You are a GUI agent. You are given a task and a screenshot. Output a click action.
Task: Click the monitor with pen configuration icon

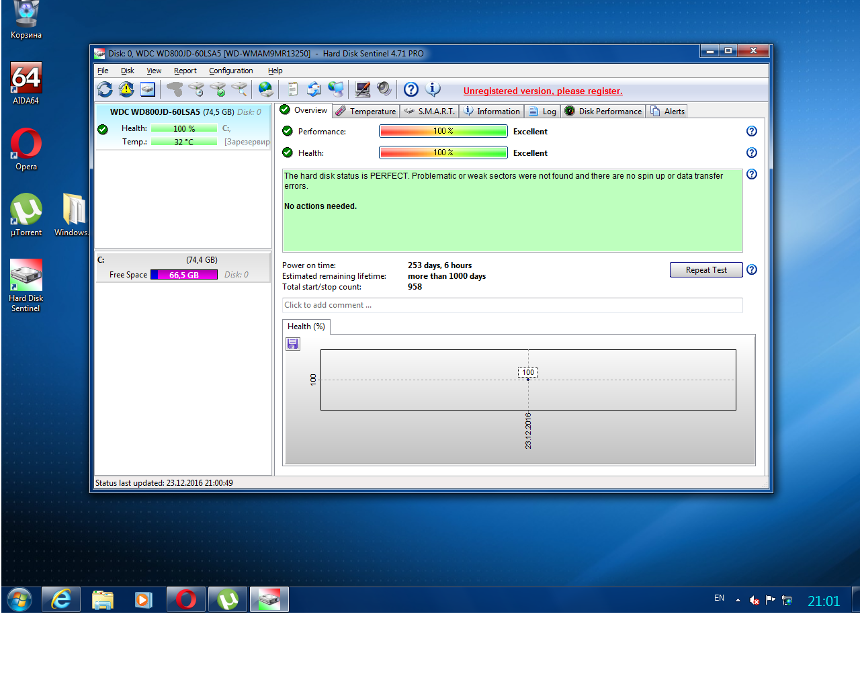tap(363, 89)
